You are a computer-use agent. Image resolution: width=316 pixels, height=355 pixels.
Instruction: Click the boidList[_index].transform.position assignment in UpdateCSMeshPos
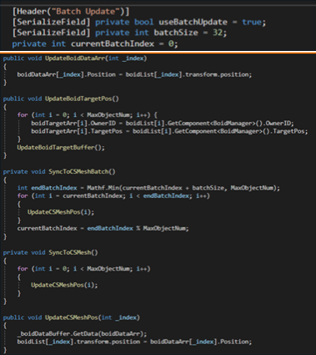point(134,342)
